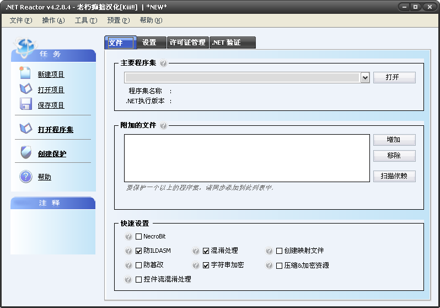Open the 操作(A) menu
Screen dimensions: 440x308
coord(53,20)
